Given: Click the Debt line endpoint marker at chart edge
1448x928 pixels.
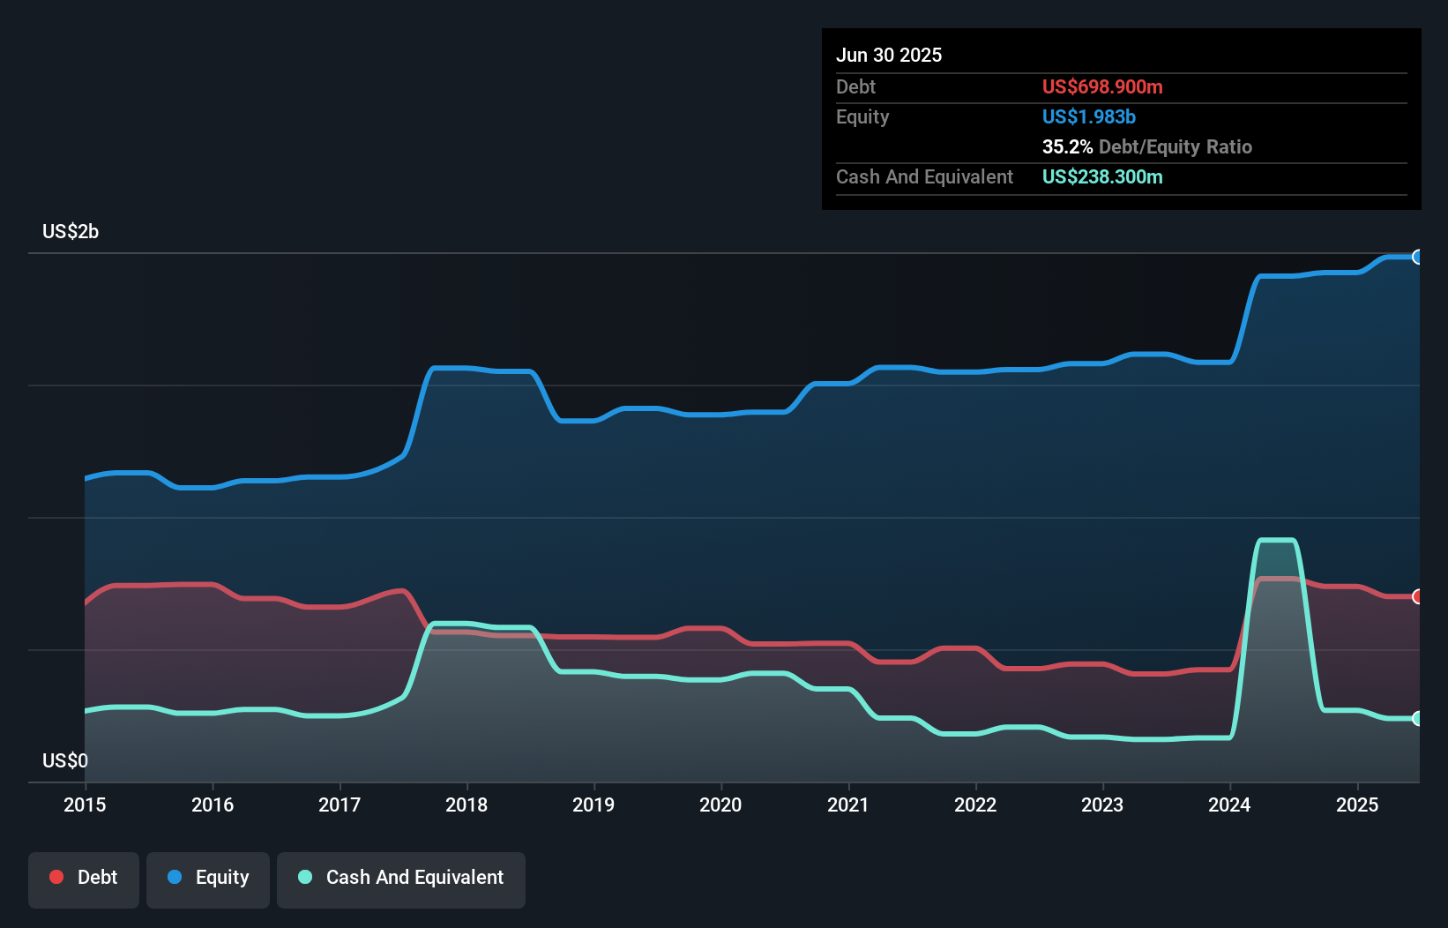Looking at the screenshot, I should pos(1418,595).
